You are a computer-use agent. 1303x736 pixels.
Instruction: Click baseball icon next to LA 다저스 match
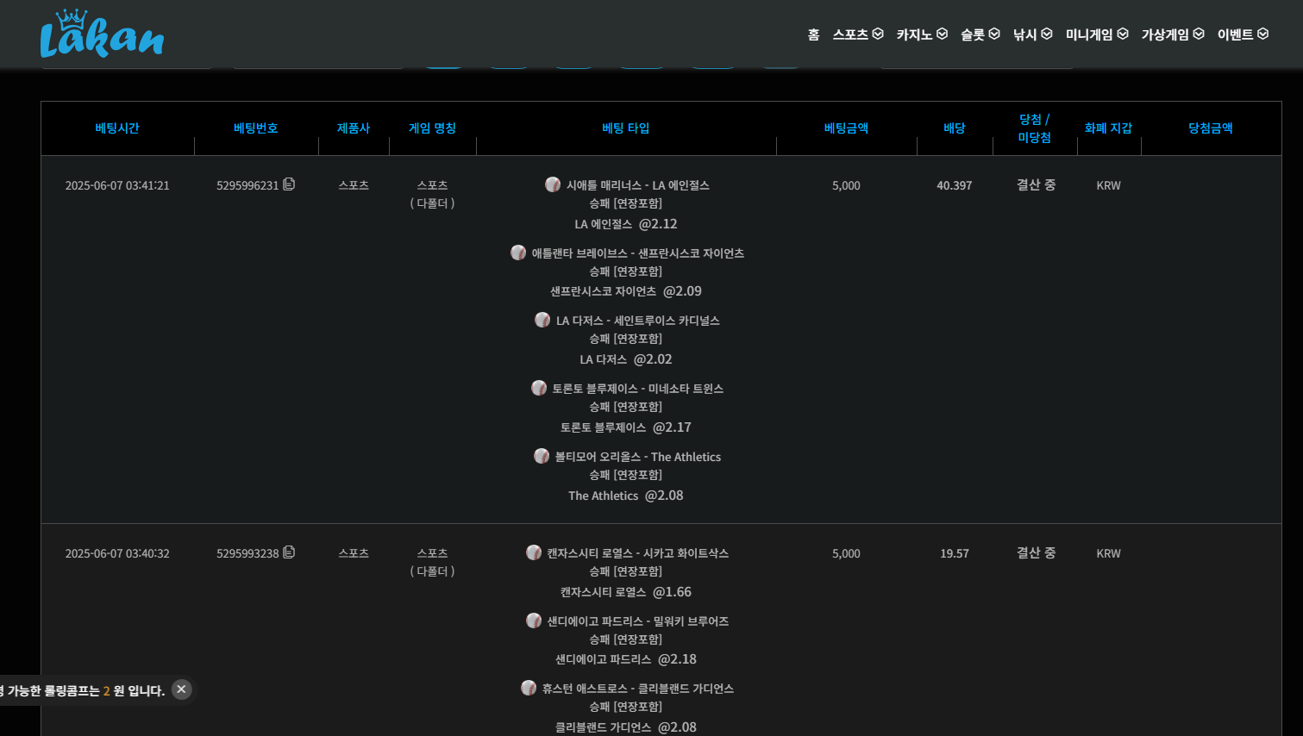(542, 320)
